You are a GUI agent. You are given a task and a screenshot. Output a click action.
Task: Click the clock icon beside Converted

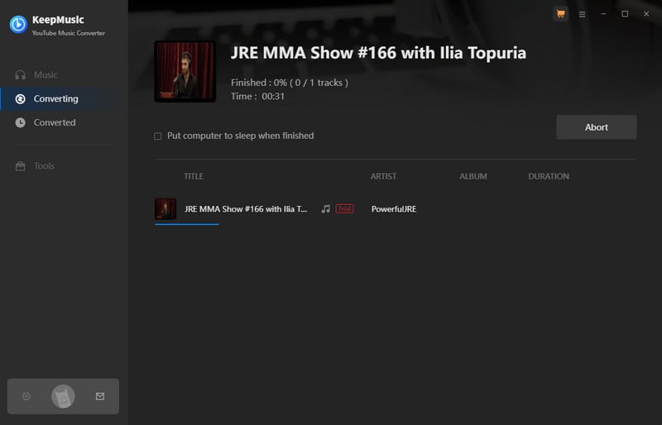pos(20,122)
